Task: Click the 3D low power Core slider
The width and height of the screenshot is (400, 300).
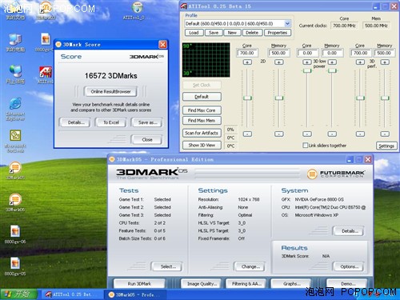Action: (307, 70)
